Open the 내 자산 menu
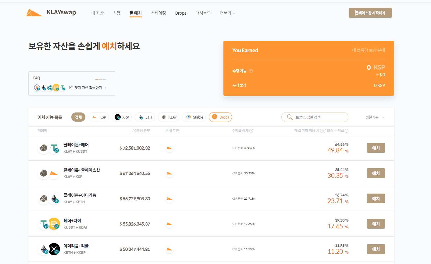The width and height of the screenshot is (431, 264). click(98, 13)
